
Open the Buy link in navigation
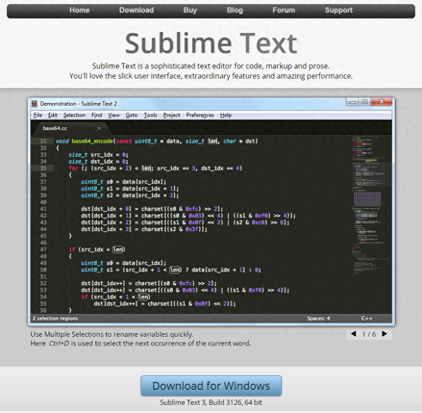click(190, 10)
